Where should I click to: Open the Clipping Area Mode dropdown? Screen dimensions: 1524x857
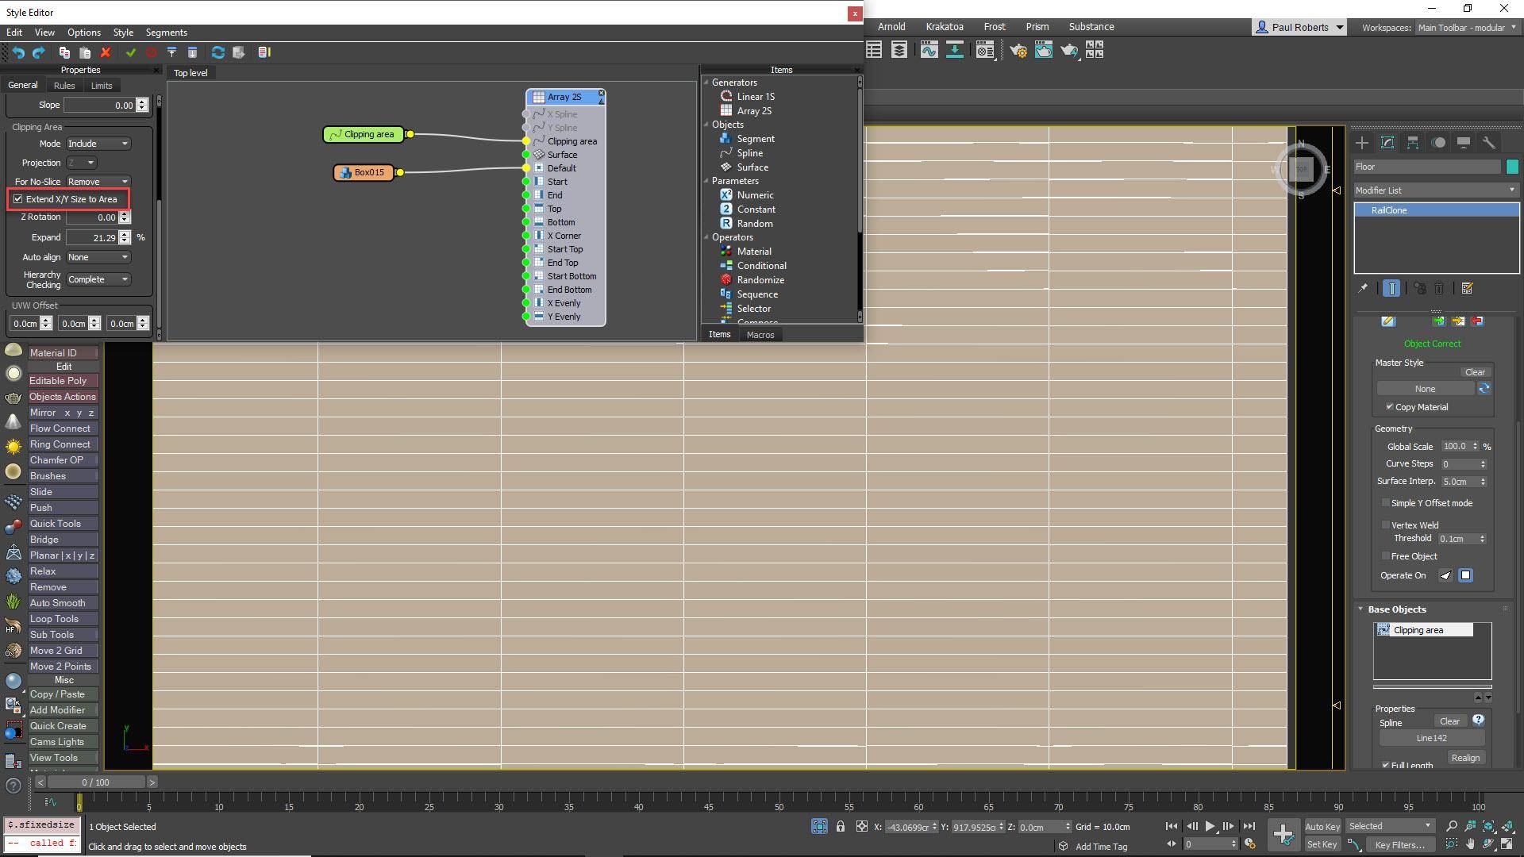pos(98,144)
